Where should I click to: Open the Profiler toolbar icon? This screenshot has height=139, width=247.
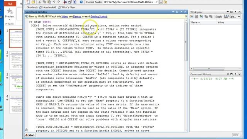pos(75,2)
